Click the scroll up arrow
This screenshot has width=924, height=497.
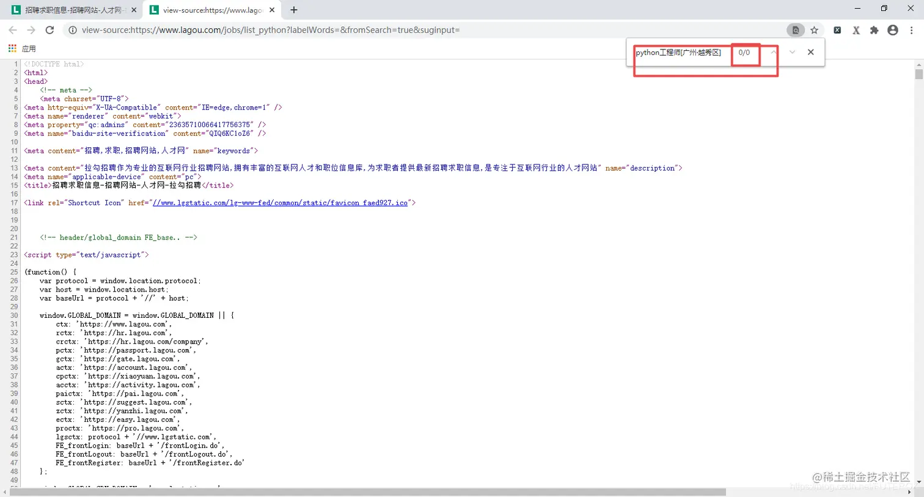pos(919,64)
